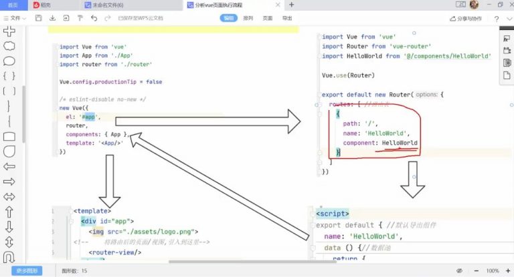Viewport: 514px width, 277px height.
Task: Click the undo arrow
Action: pos(93,18)
